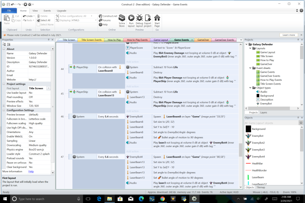
Task: Sort properties alphabetically icon
Action: pyautogui.click(x=9, y=44)
